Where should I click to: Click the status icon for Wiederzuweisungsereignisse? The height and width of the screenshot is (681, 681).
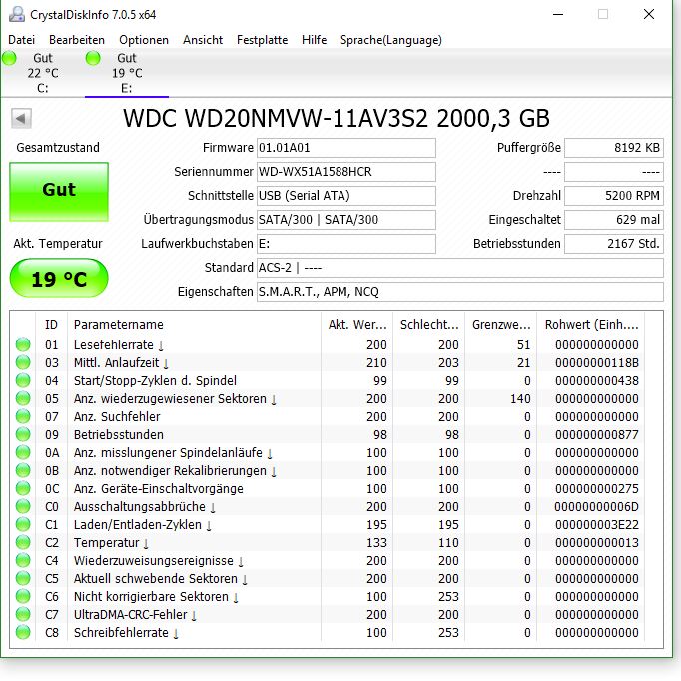click(23, 561)
